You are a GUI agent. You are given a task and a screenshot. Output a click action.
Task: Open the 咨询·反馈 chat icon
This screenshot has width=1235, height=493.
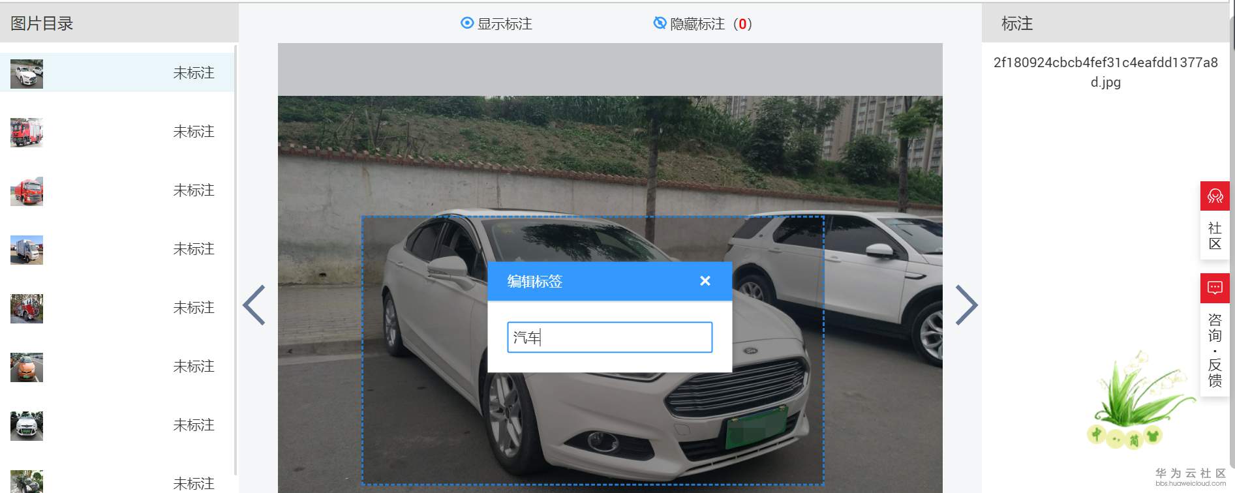click(x=1215, y=288)
